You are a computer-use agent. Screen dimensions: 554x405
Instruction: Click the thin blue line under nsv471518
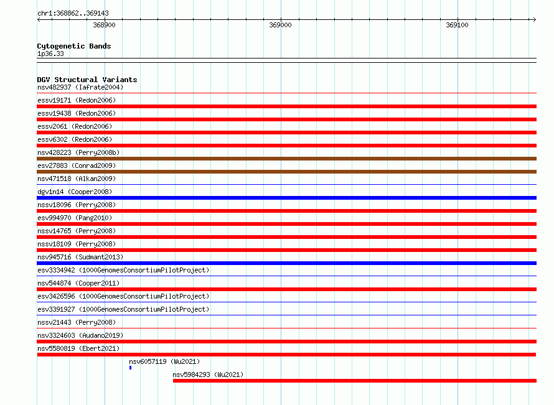[286, 184]
